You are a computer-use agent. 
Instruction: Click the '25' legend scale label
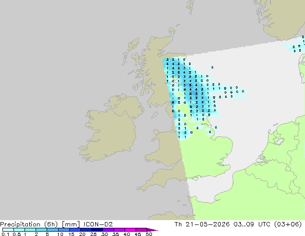tap(93, 234)
